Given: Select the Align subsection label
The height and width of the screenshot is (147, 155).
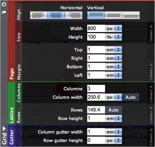Looking at the screenshot, I should tap(19, 15).
